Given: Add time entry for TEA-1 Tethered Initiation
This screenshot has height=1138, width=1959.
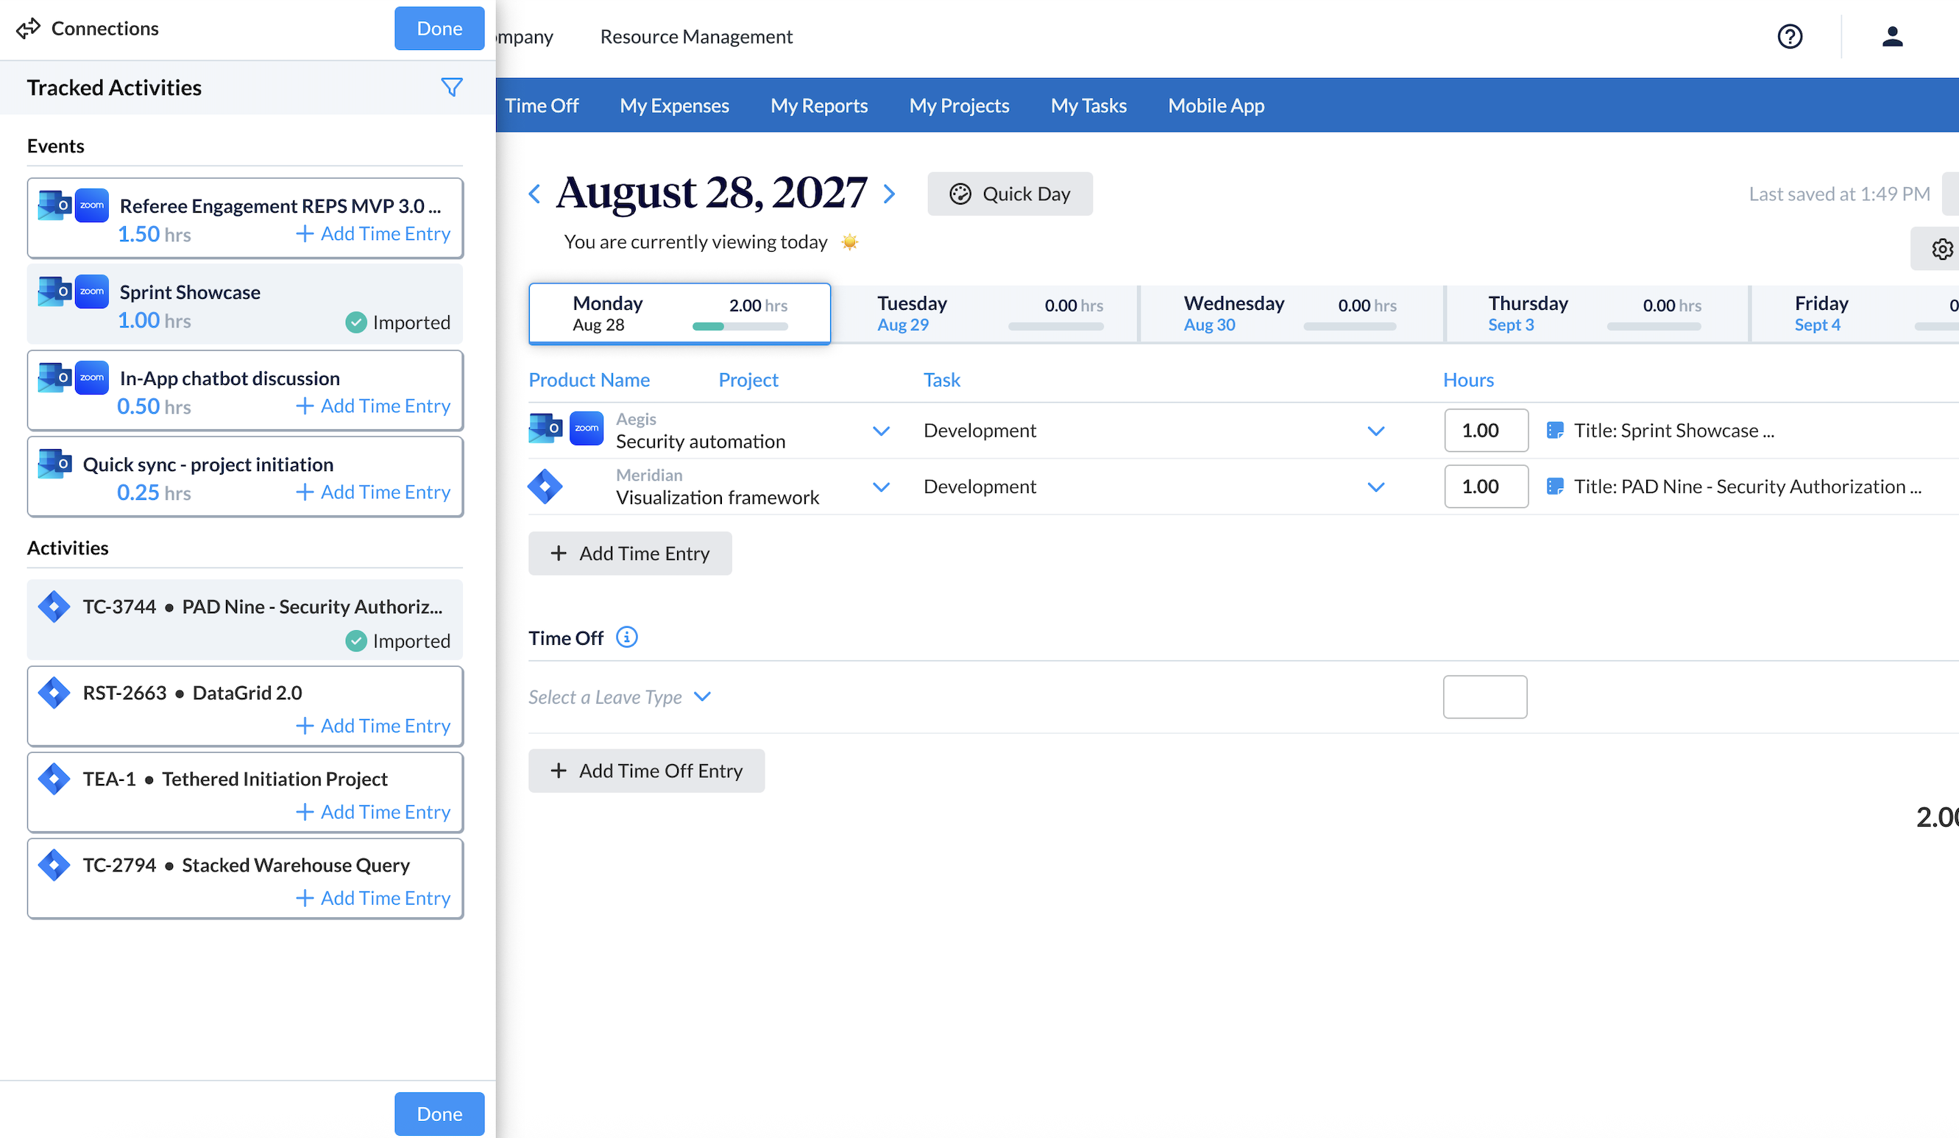Looking at the screenshot, I should pos(373,811).
